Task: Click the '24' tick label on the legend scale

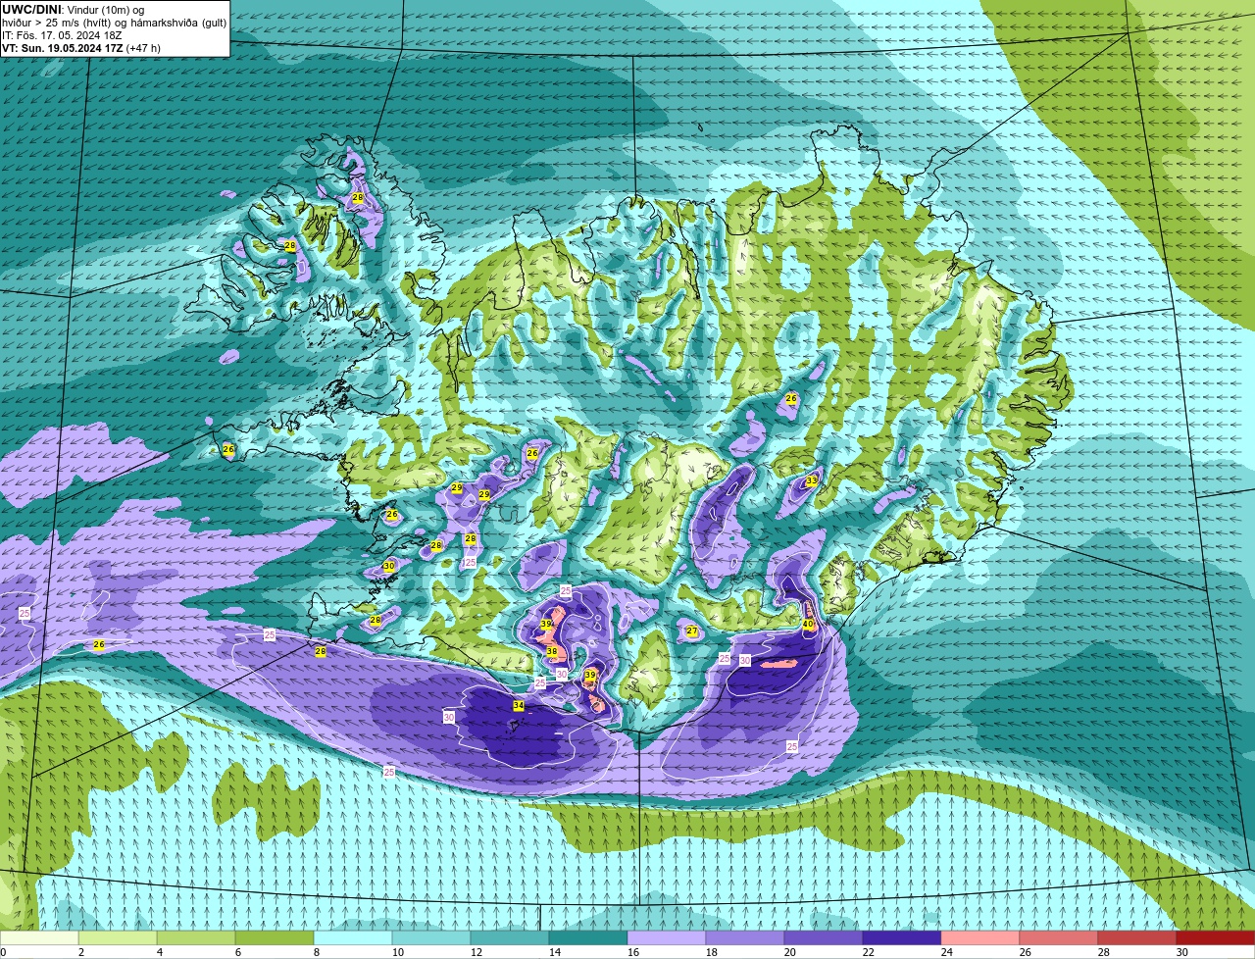Action: (x=946, y=952)
